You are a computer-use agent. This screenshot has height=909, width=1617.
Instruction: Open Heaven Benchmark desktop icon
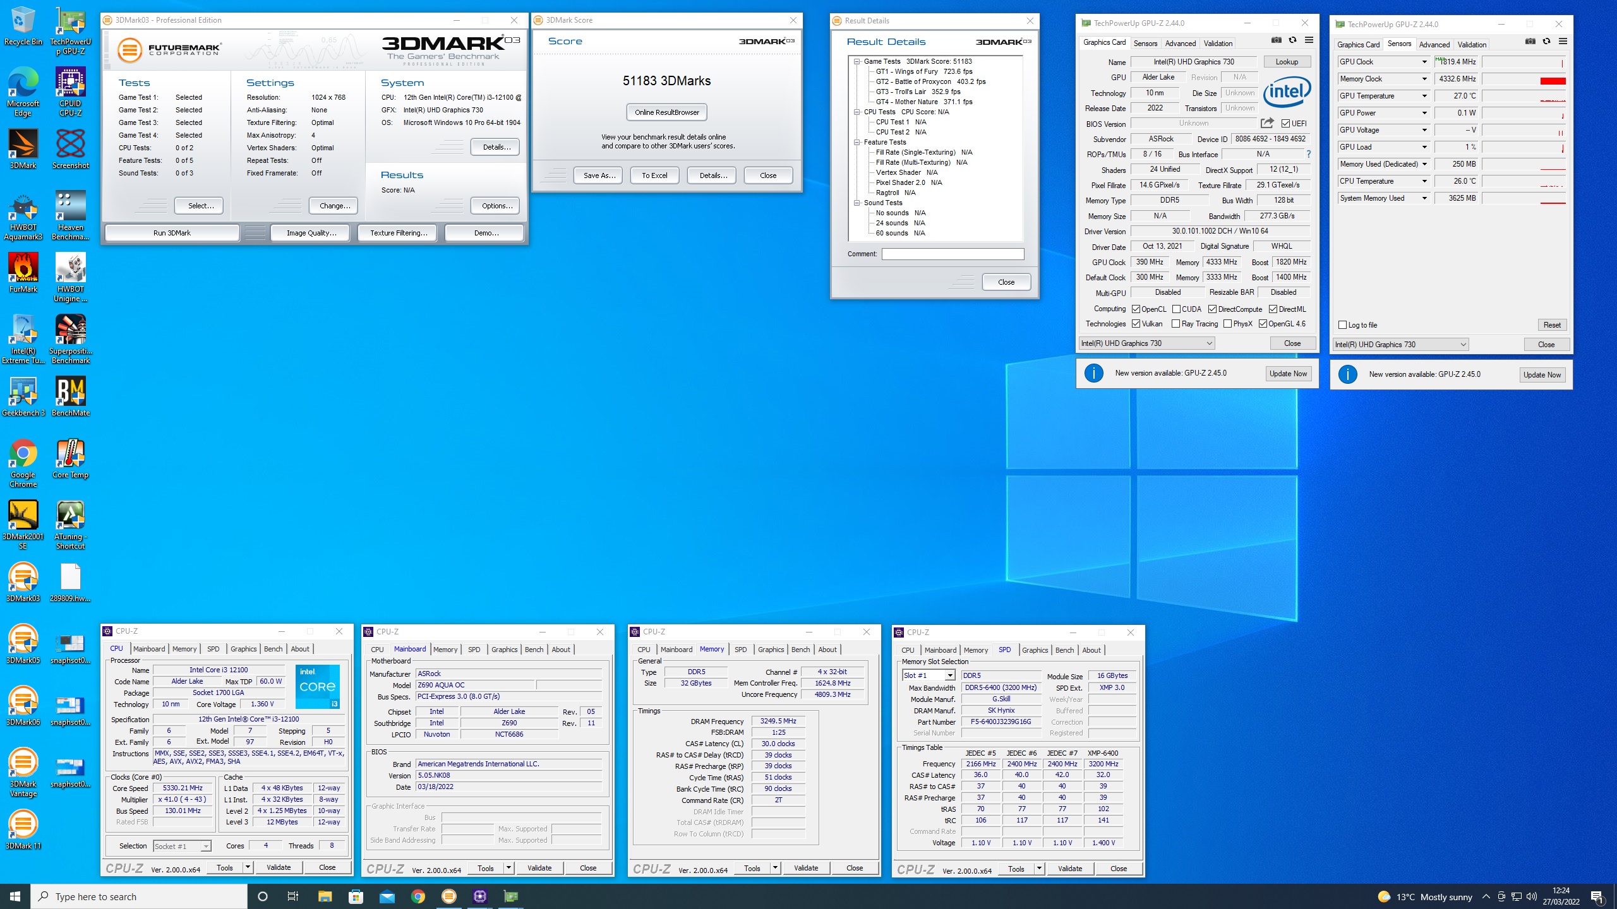coord(70,216)
